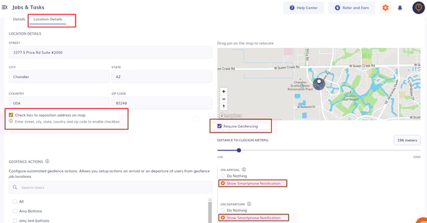Switch to Location Details tab

(48, 19)
